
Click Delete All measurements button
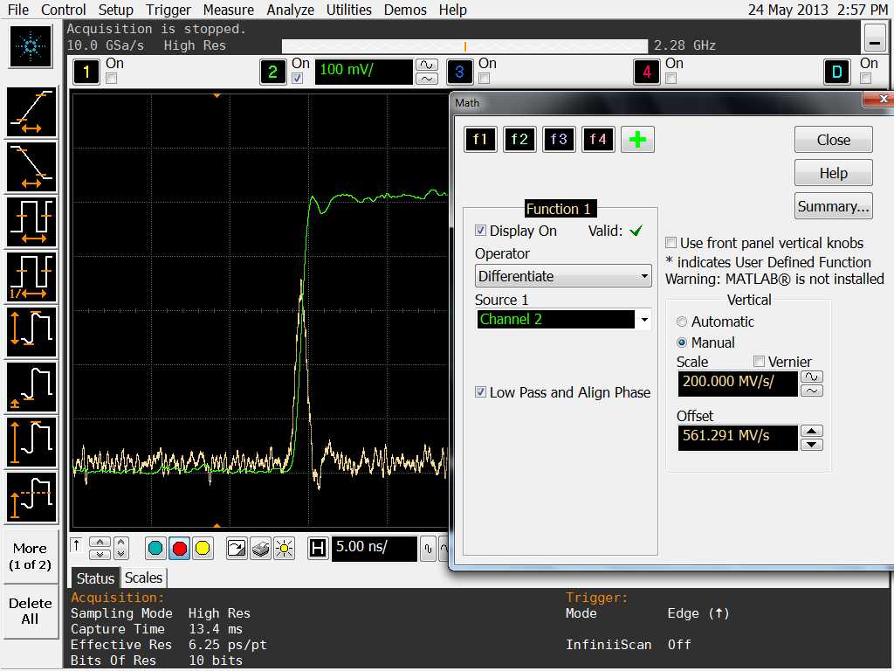coord(31,611)
